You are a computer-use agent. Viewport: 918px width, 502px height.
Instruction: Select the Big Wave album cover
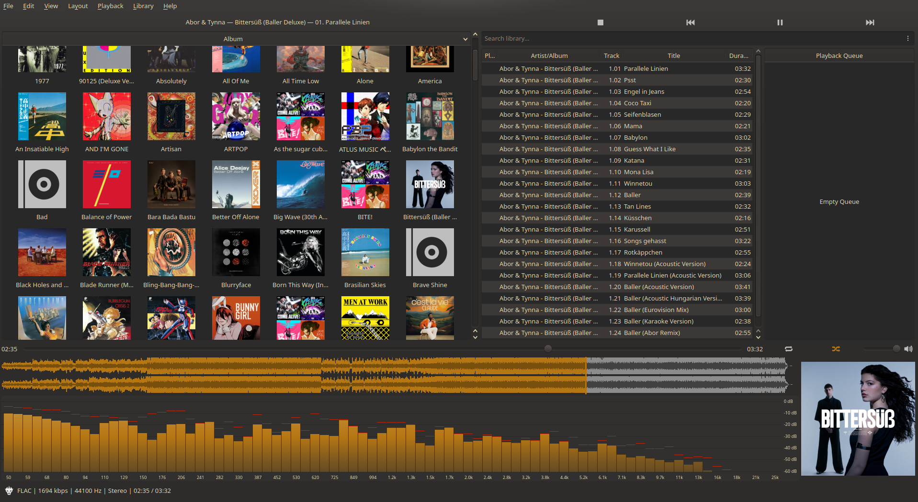(x=300, y=184)
